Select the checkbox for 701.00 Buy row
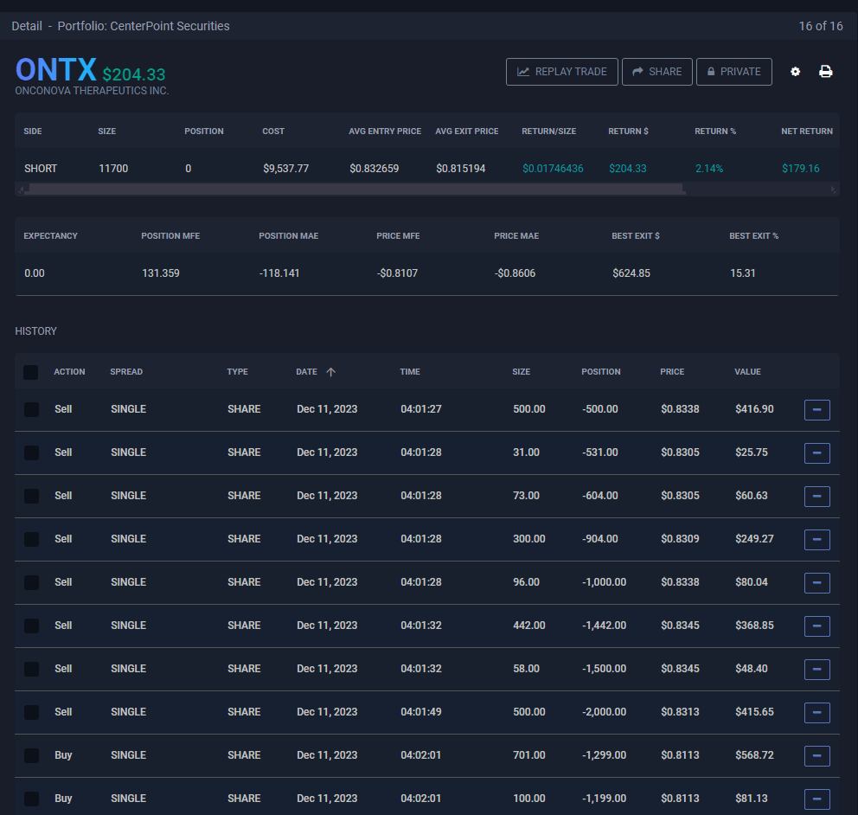This screenshot has height=815, width=858. tap(31, 755)
